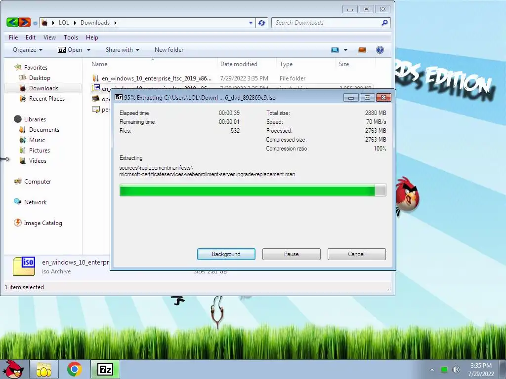Click the Computer icon in sidebar
Image resolution: width=506 pixels, height=379 pixels.
(x=18, y=181)
